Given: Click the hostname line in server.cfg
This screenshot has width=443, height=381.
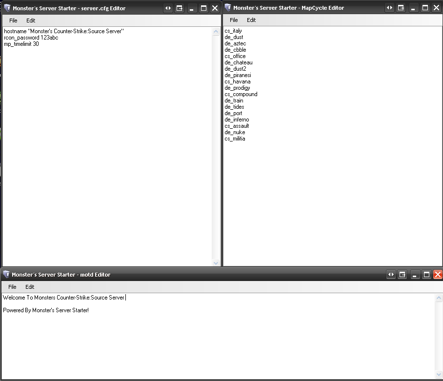Looking at the screenshot, I should click(64, 31).
